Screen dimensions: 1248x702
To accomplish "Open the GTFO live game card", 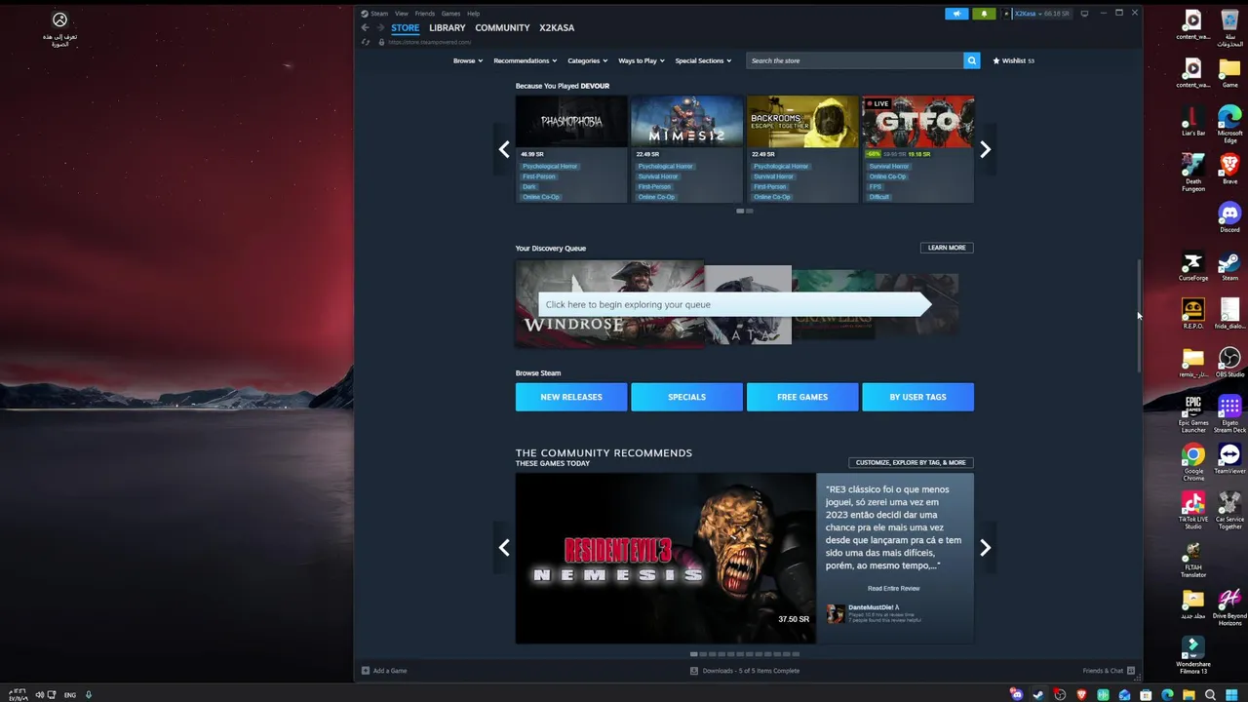I will coord(917,149).
